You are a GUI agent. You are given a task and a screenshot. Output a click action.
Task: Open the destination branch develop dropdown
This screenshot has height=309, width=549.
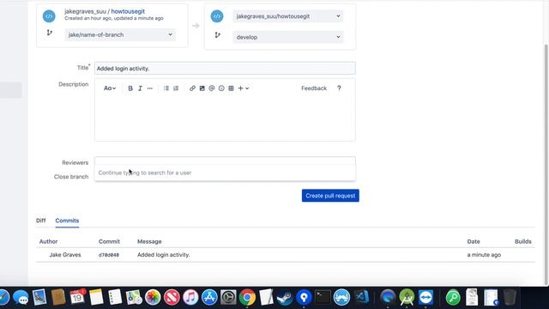pos(288,37)
